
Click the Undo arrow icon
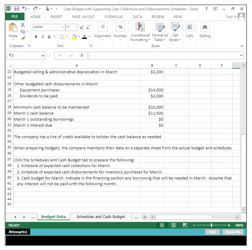pos(24,8)
